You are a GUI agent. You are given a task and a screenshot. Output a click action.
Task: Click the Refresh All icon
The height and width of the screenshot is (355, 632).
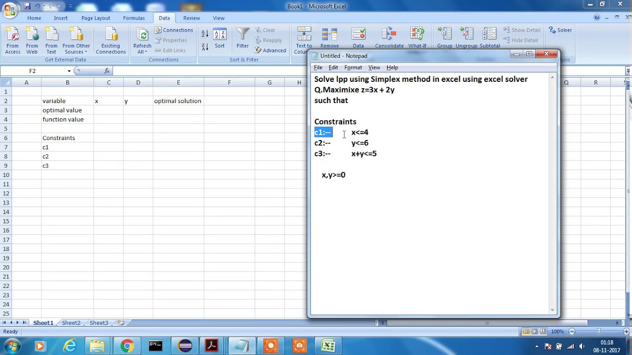pos(142,35)
